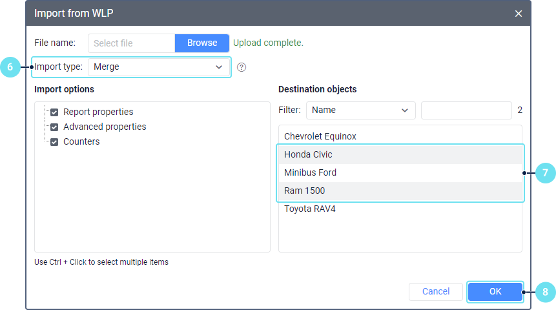Open the Import type Merge dropdown
Image resolution: width=556 pixels, height=310 pixels.
click(x=158, y=67)
